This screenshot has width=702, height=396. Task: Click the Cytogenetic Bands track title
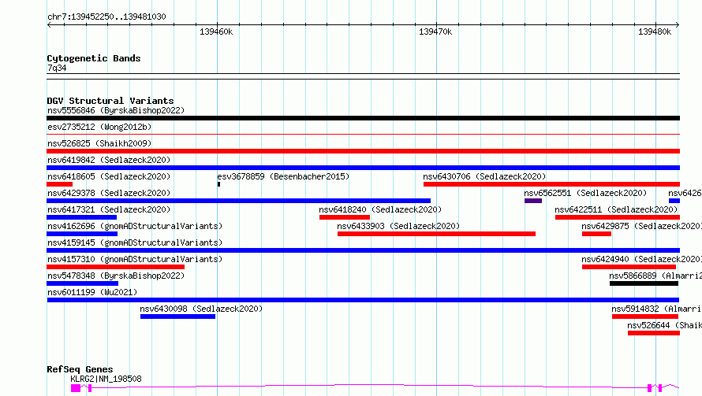[94, 58]
